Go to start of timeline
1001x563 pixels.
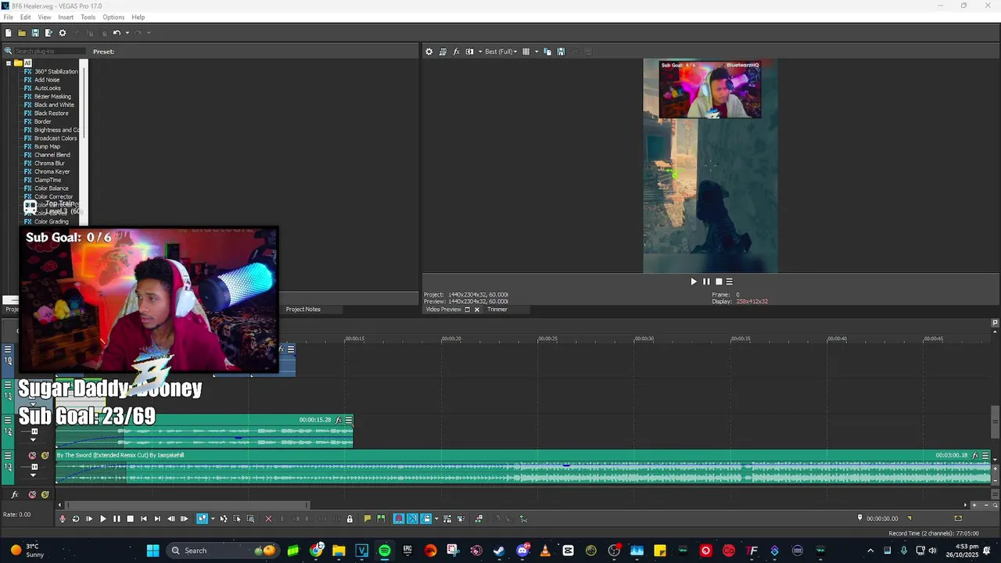[x=143, y=518]
